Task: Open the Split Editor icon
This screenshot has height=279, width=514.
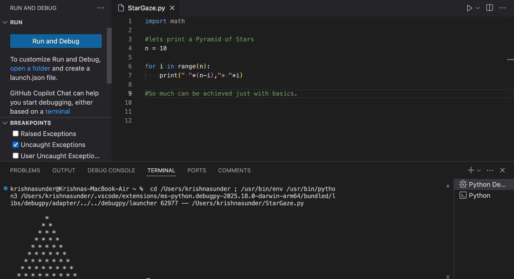Action: (x=489, y=8)
